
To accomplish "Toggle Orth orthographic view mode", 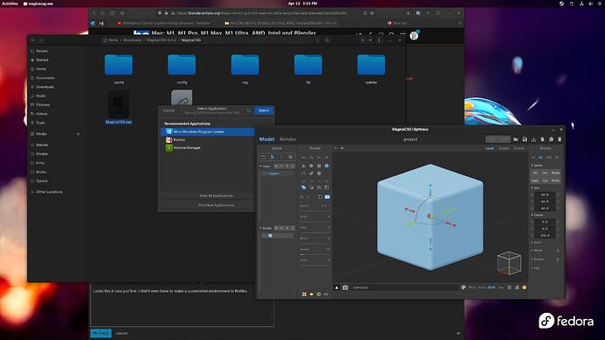I will [x=491, y=287].
